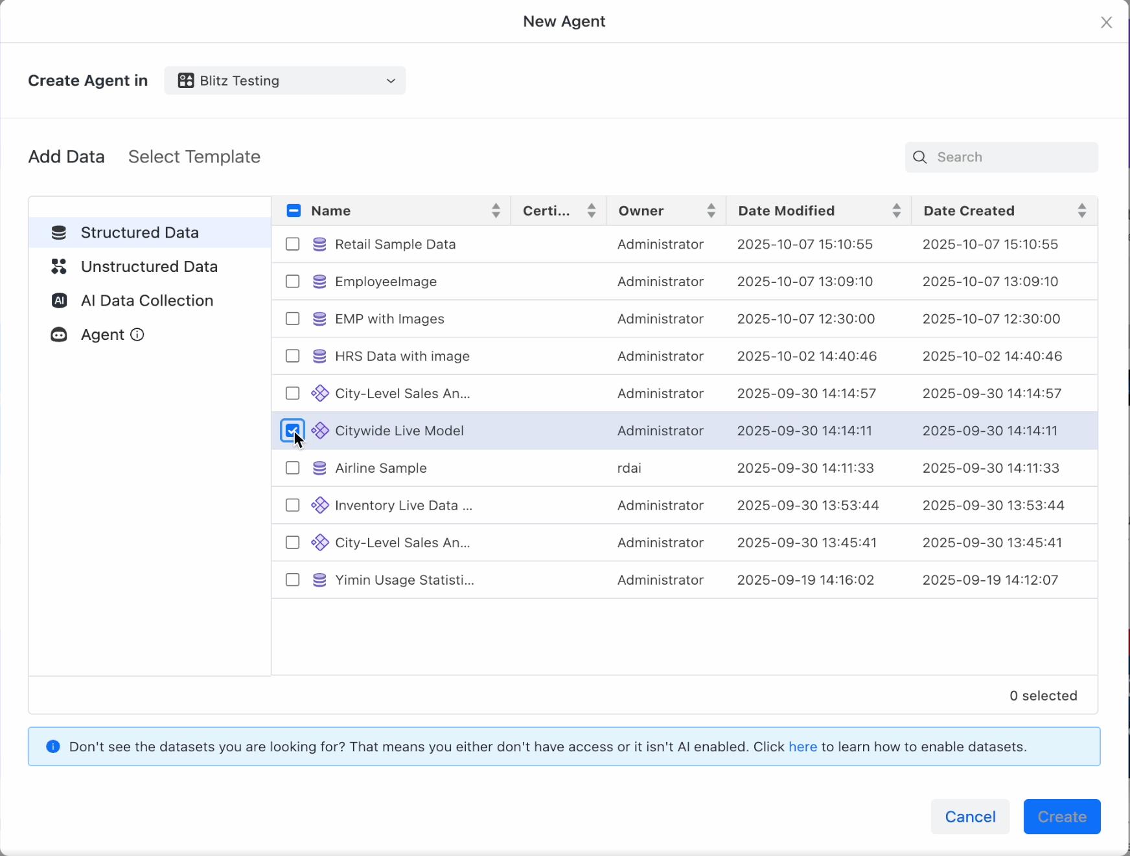Open the AI Data Collection section icon
This screenshot has height=856, width=1130.
[59, 300]
